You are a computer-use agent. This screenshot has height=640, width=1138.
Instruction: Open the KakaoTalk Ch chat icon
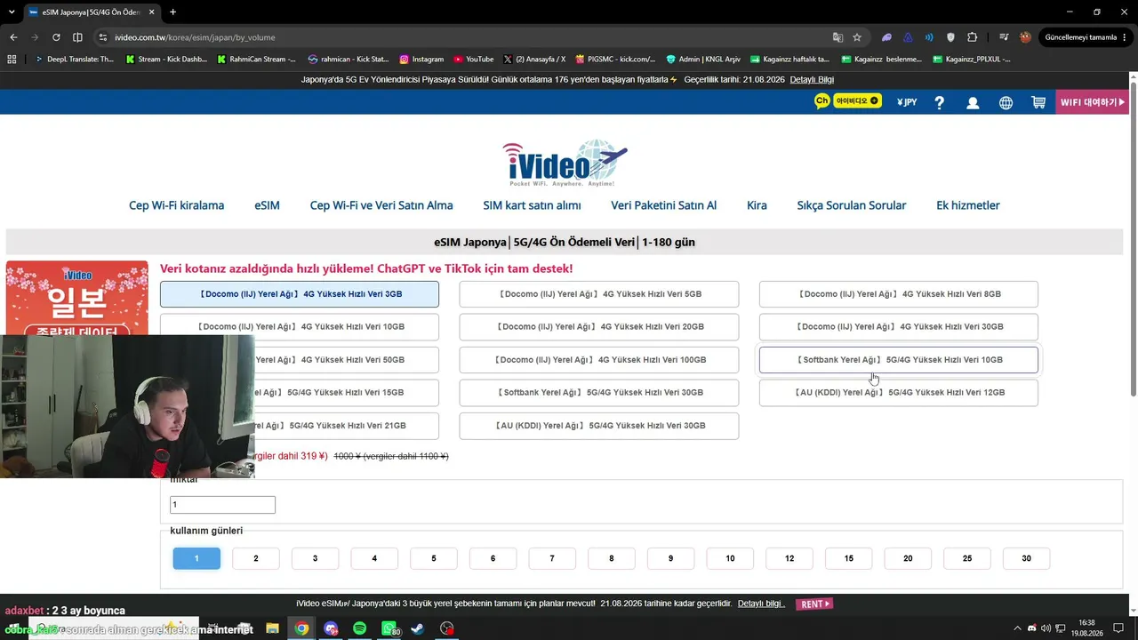click(x=821, y=101)
